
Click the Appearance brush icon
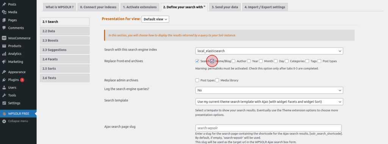click(x=4, y=72)
